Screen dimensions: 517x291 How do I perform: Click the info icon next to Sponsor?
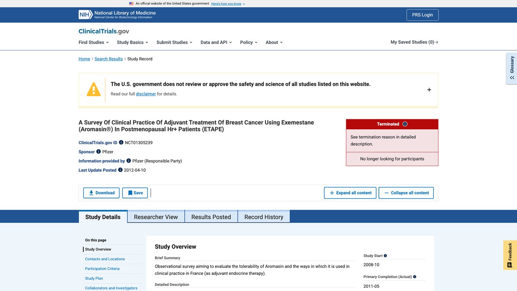tap(99, 152)
